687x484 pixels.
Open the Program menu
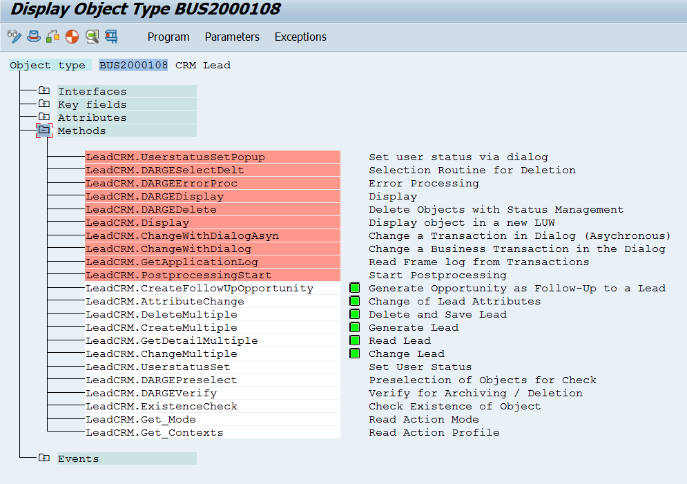(x=168, y=37)
